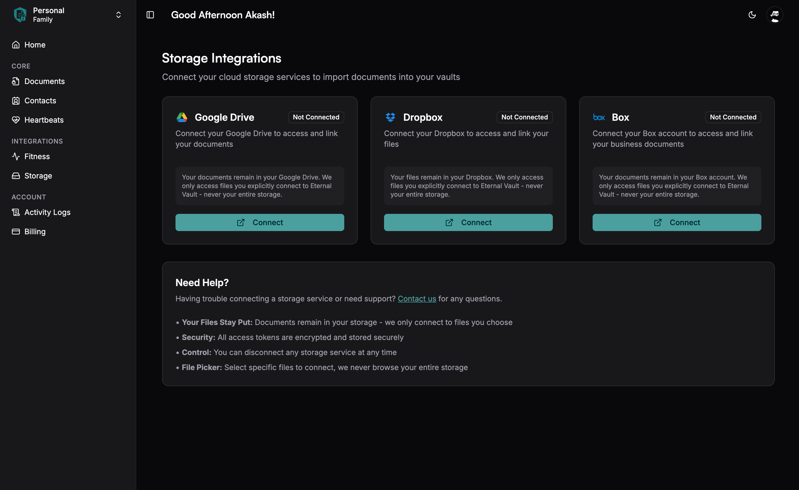This screenshot has width=799, height=490.
Task: Click Dropbox Not Connected badge
Action: point(524,117)
